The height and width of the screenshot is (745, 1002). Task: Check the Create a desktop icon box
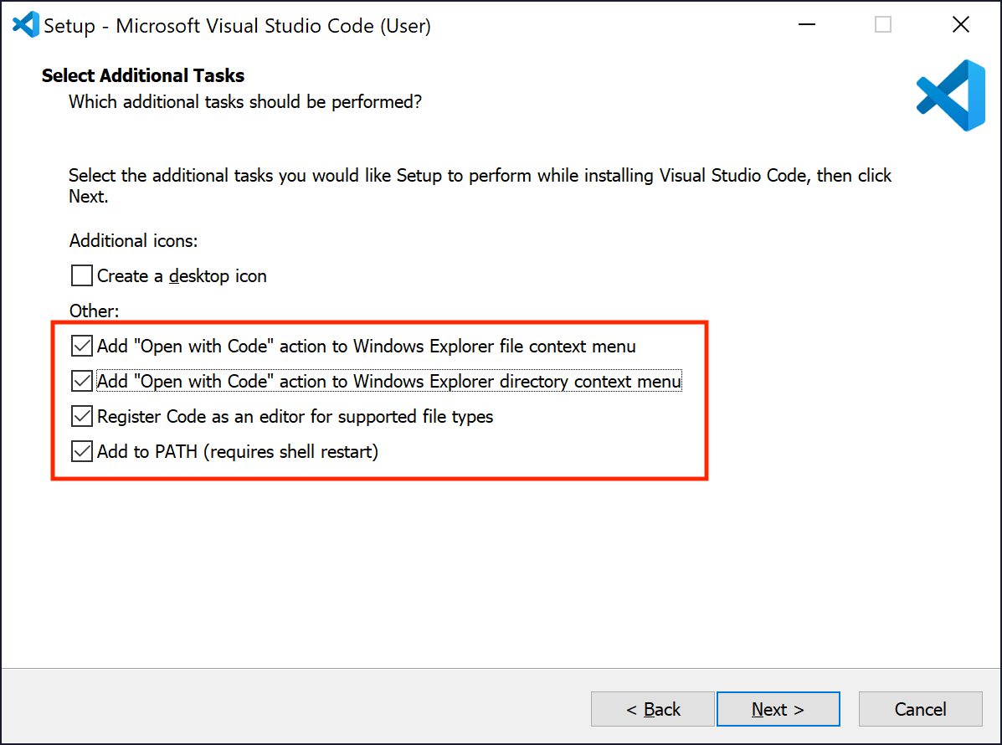click(82, 275)
